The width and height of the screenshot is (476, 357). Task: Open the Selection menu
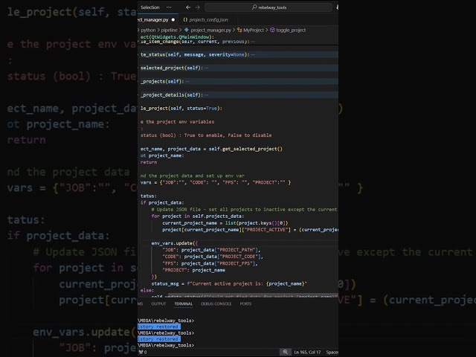(x=150, y=7)
